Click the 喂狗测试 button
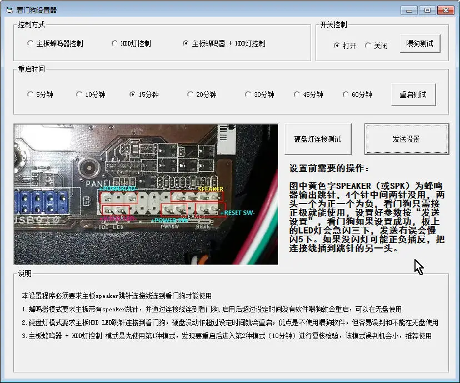Viewport: 460px width, 383px height. coord(420,44)
